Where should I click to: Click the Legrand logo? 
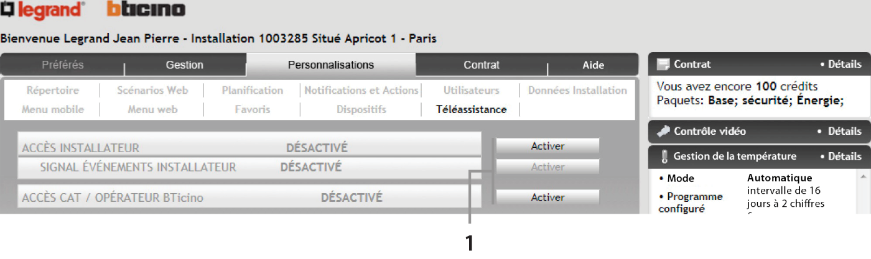(42, 10)
